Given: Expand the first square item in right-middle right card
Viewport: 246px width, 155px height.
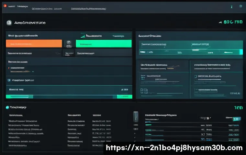Looking at the screenshot, I should pos(195,77).
